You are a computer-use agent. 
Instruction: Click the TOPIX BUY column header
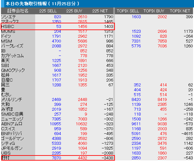coord(154,11)
